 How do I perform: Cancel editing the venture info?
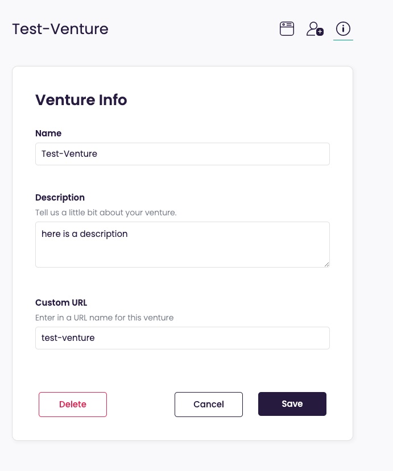coord(208,404)
